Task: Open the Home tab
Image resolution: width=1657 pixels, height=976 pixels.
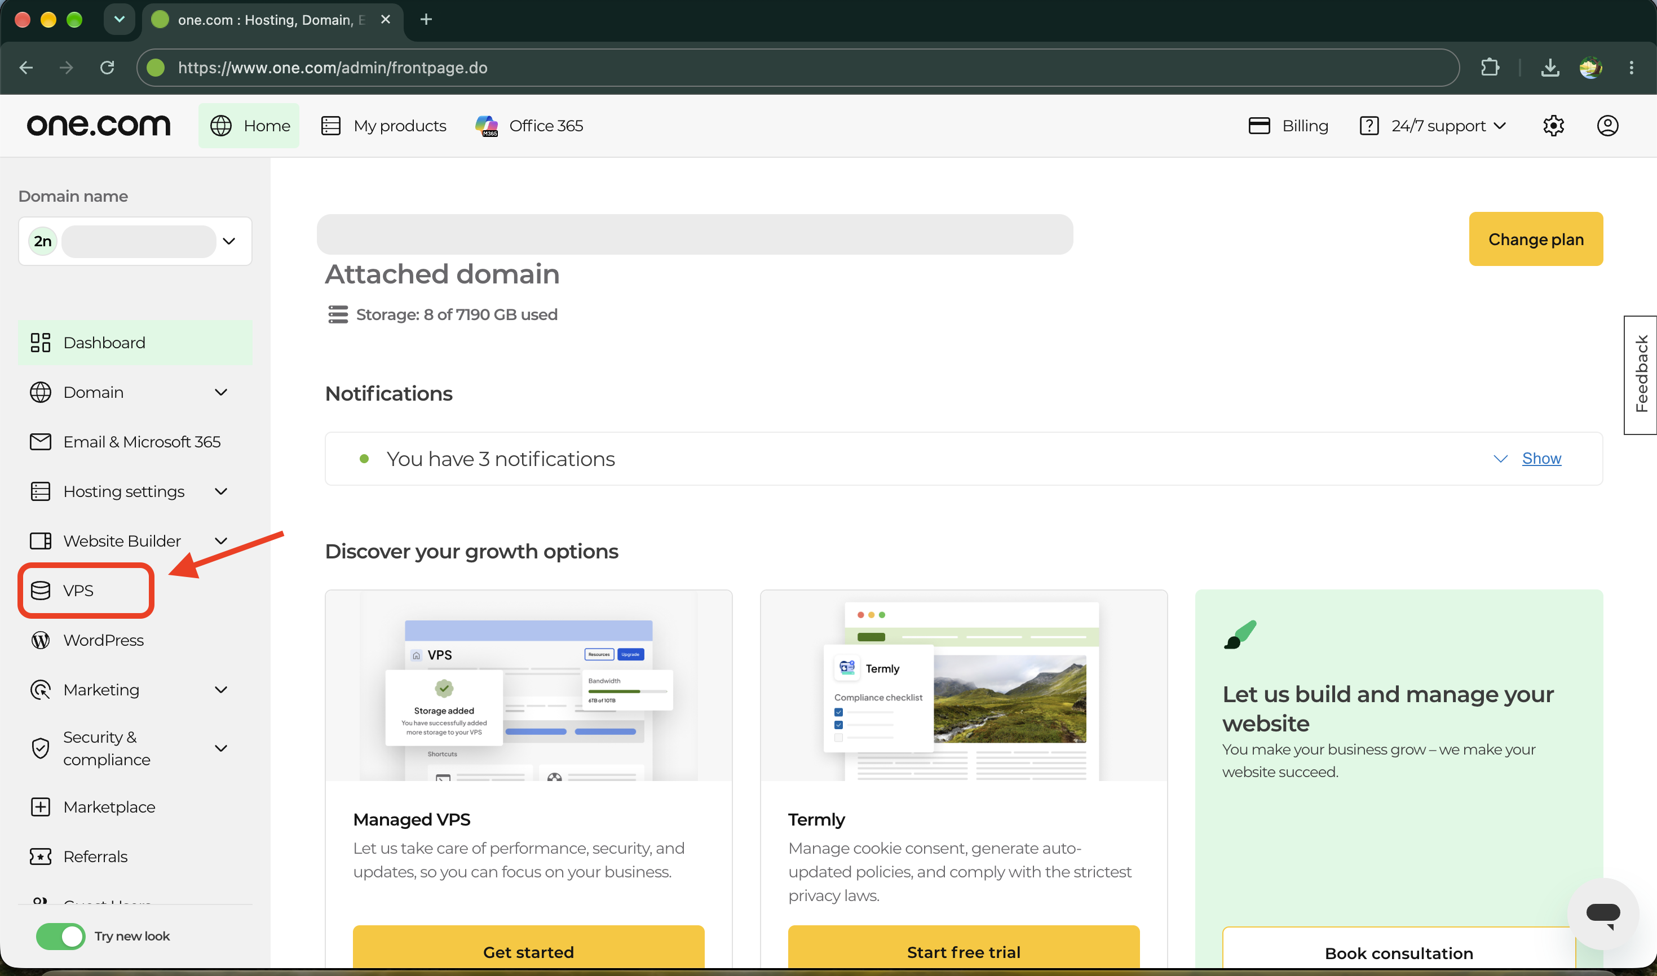Action: [x=249, y=126]
